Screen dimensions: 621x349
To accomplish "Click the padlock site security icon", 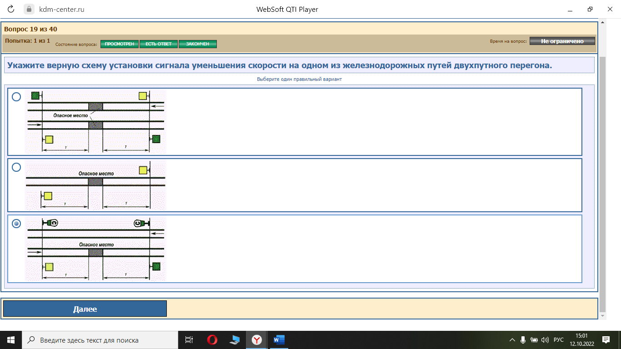I will click(x=30, y=9).
